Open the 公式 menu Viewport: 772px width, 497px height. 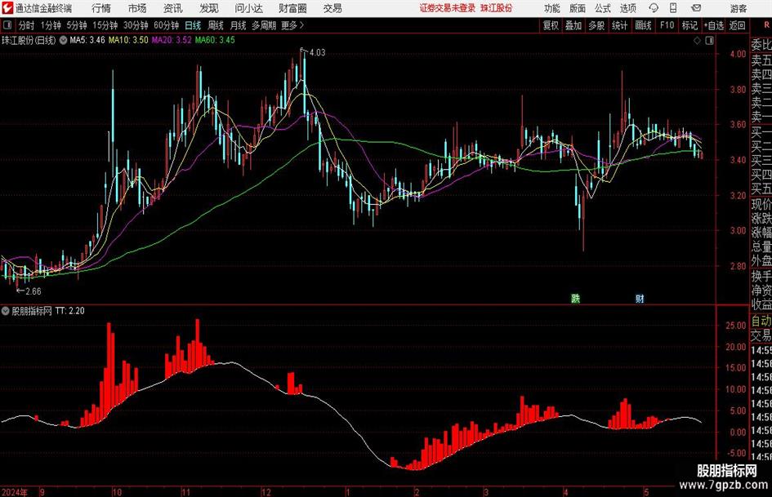(x=603, y=8)
